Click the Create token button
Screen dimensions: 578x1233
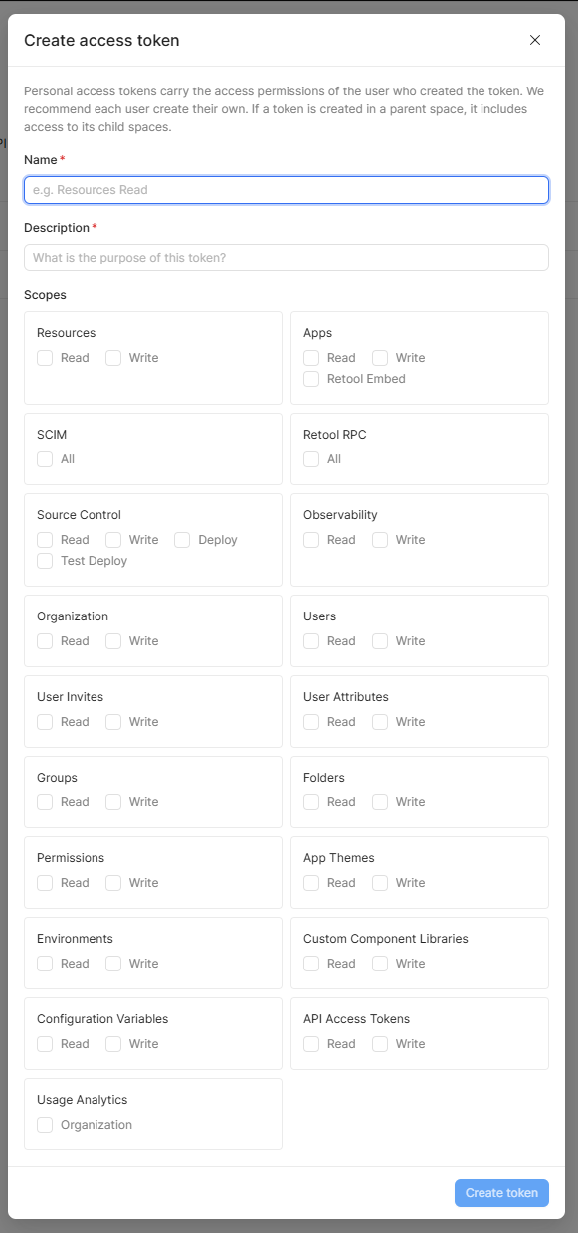(501, 1193)
